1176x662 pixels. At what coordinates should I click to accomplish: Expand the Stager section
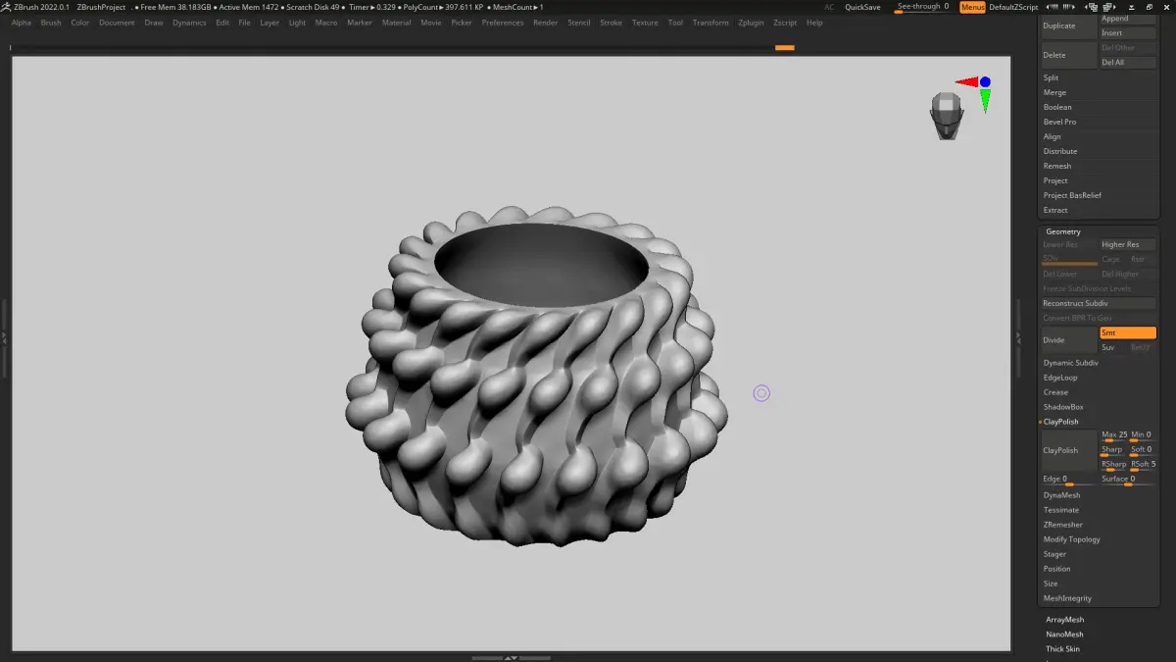click(x=1054, y=554)
